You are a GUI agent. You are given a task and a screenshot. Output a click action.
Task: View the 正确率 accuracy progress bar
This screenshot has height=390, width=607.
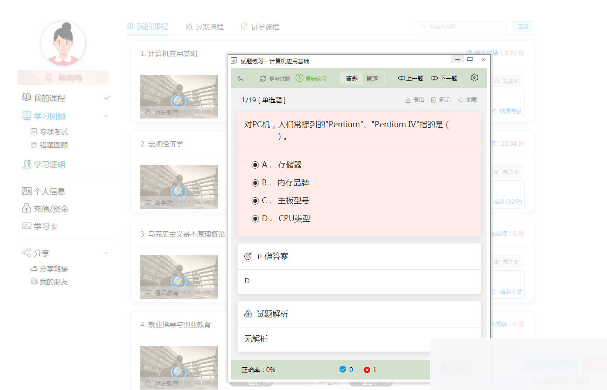point(258,369)
